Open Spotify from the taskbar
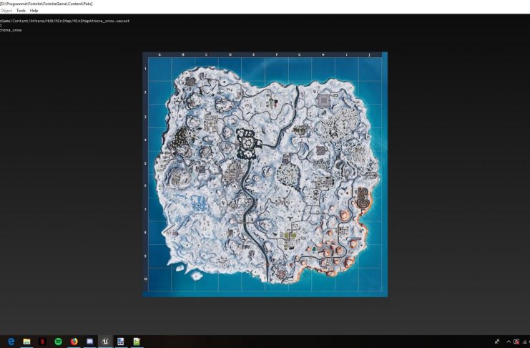 pos(58,342)
